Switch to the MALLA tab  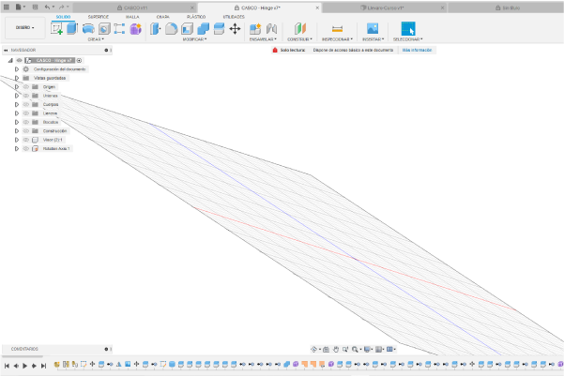(132, 17)
